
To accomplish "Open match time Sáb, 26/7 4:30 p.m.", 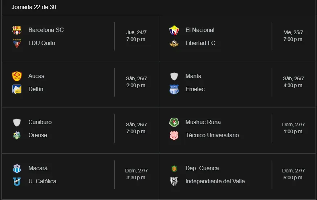I will pyautogui.click(x=293, y=82).
